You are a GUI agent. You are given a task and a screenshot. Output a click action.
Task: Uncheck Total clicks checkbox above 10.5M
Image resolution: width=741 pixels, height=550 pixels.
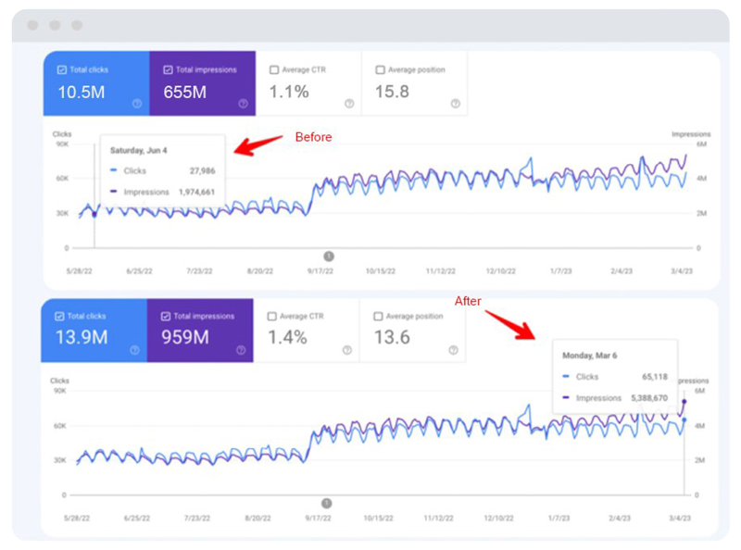click(62, 69)
